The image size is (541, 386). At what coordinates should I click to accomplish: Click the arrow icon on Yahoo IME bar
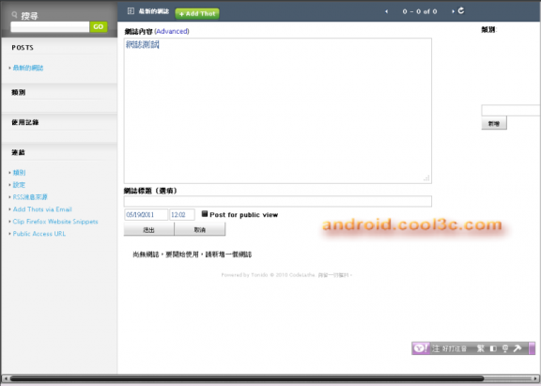518,348
